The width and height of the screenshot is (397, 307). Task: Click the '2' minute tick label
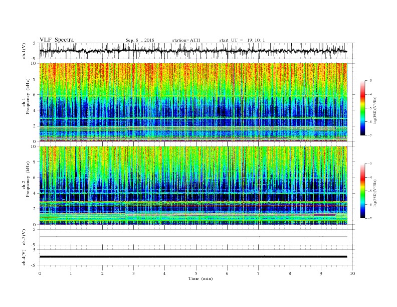pyautogui.click(x=102, y=273)
